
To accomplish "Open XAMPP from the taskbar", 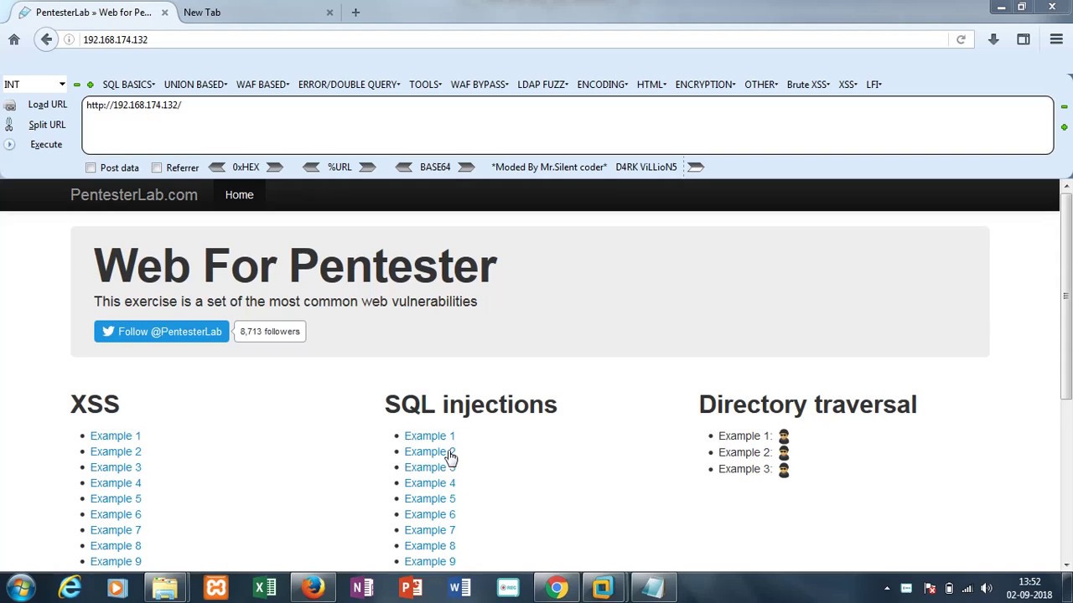I will coord(215,588).
